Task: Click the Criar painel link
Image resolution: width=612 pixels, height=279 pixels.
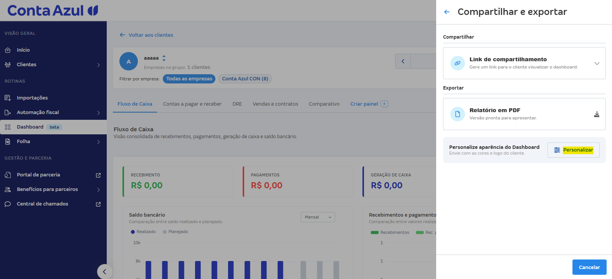Action: point(364,104)
